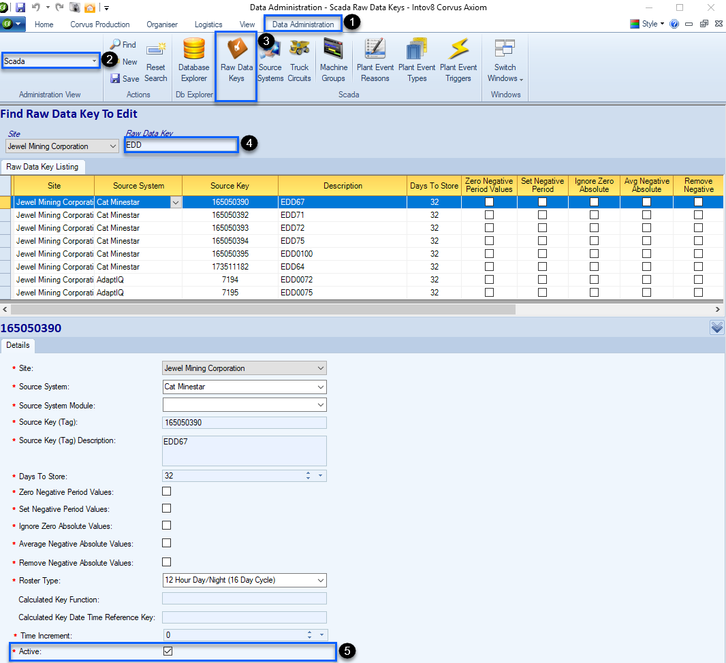Open Source System dropdown in Details

(x=320, y=387)
